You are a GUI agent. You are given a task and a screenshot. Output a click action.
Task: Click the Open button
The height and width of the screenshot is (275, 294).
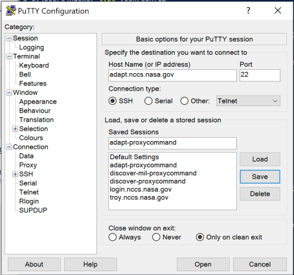[x=203, y=264]
